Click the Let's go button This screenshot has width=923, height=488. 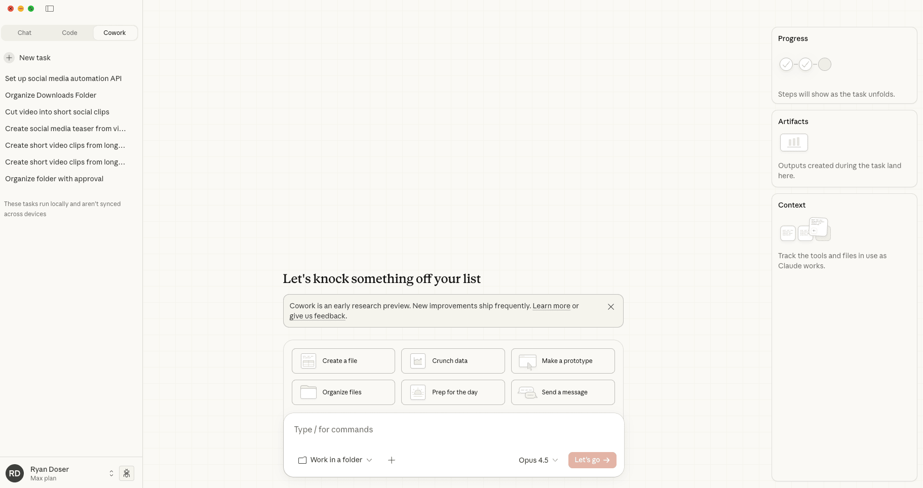(592, 460)
